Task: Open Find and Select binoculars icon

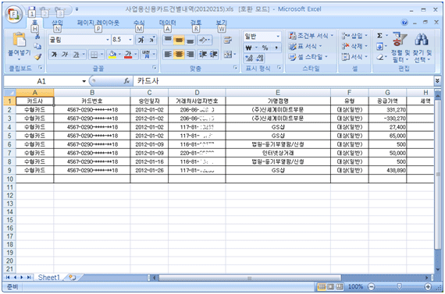Action: [422, 40]
